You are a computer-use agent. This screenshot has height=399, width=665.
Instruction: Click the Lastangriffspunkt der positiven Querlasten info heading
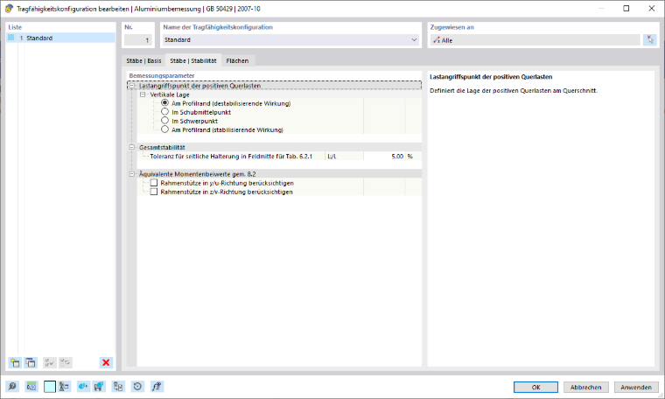491,77
